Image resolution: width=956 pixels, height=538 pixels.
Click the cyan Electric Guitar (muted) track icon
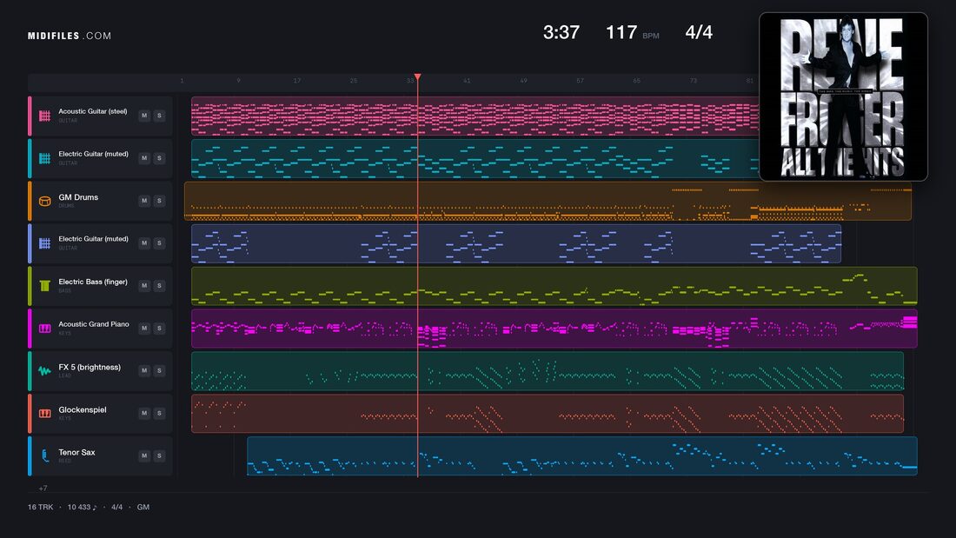pyautogui.click(x=44, y=158)
